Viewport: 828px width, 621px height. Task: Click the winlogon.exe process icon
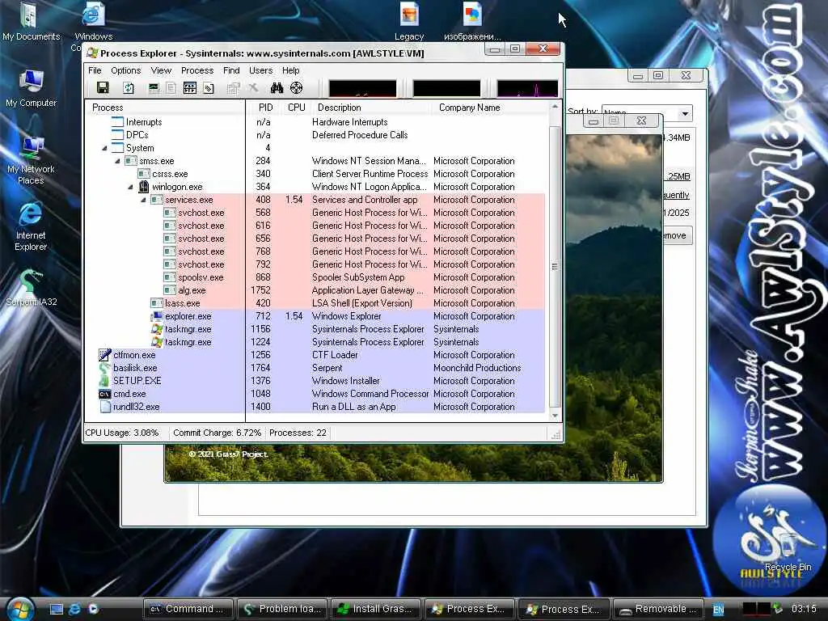pos(144,187)
